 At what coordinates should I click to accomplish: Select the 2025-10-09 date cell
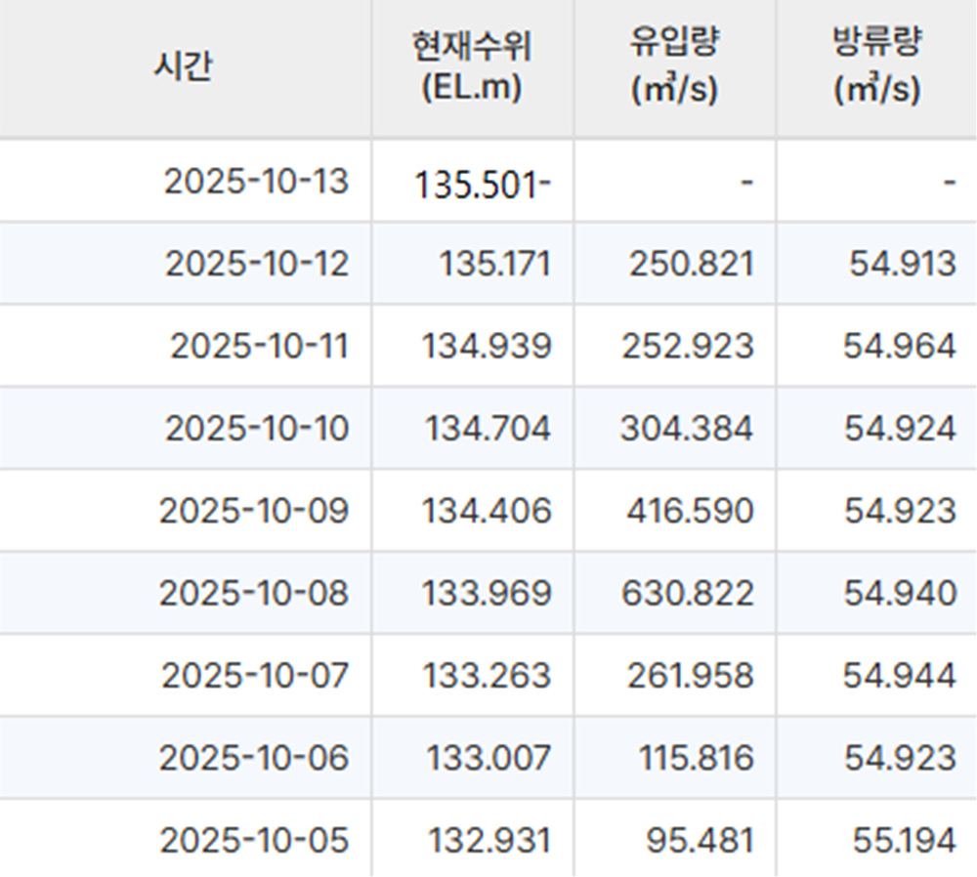point(254,511)
